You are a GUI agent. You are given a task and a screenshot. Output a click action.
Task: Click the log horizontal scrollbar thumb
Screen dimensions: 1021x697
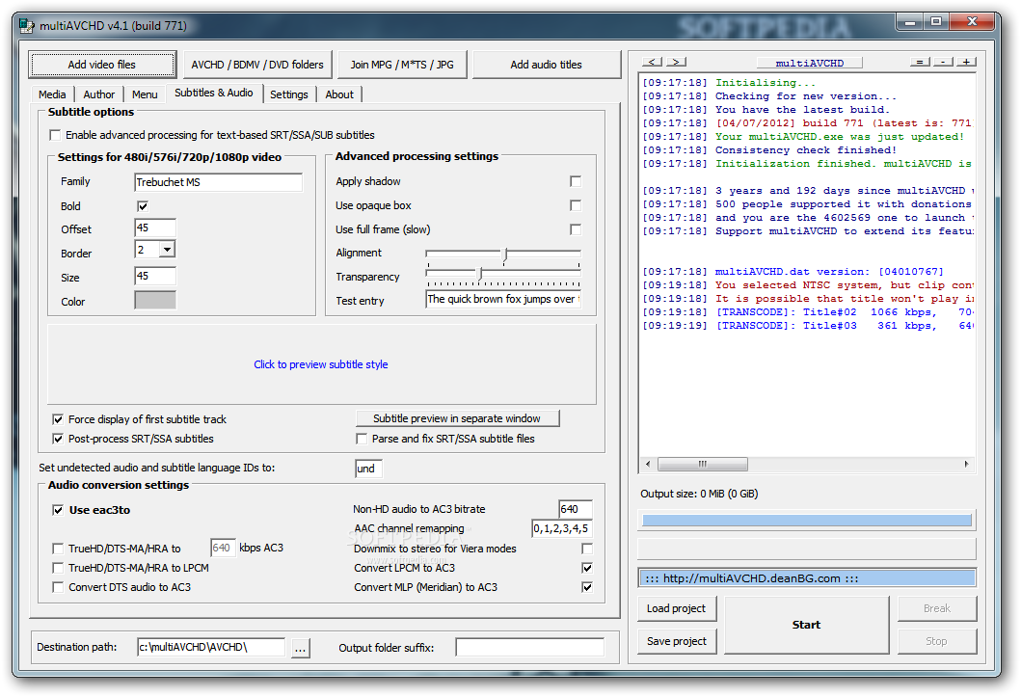point(703,464)
